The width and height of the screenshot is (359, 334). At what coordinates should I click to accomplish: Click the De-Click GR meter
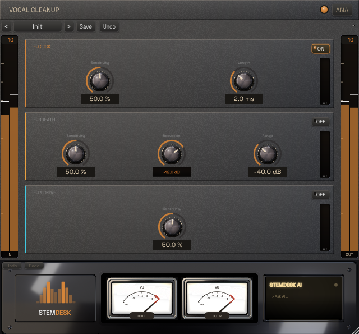click(325, 81)
